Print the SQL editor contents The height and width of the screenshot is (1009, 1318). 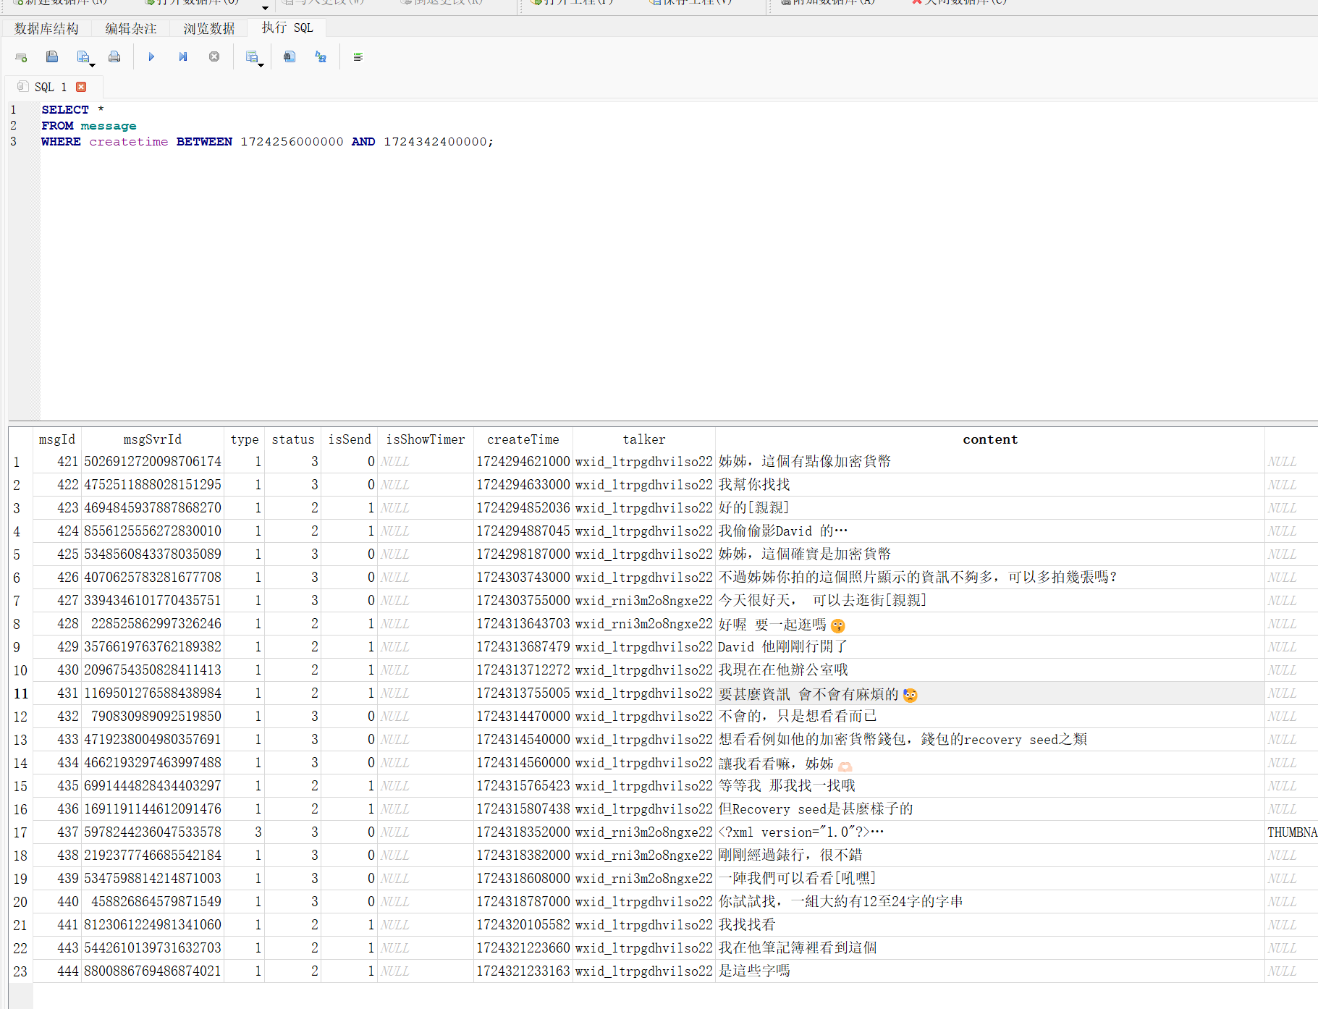click(114, 57)
